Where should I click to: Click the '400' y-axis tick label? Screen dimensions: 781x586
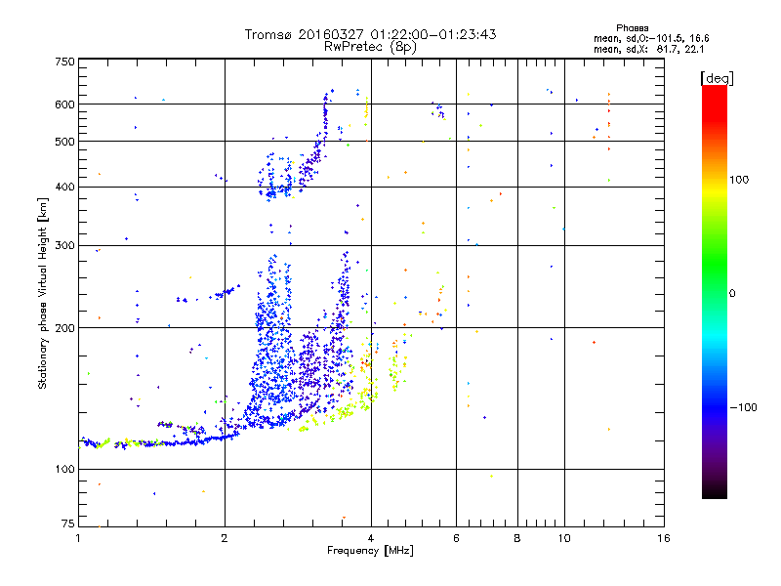pyautogui.click(x=64, y=188)
